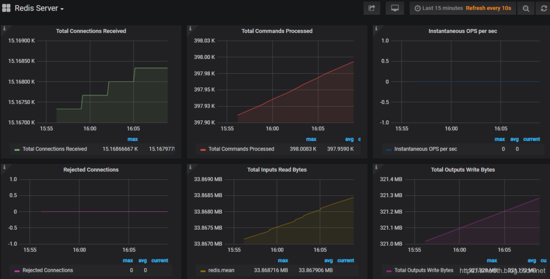Sort Total Commands Processed legend by avg
Image resolution: width=550 pixels, height=279 pixels.
(x=349, y=139)
